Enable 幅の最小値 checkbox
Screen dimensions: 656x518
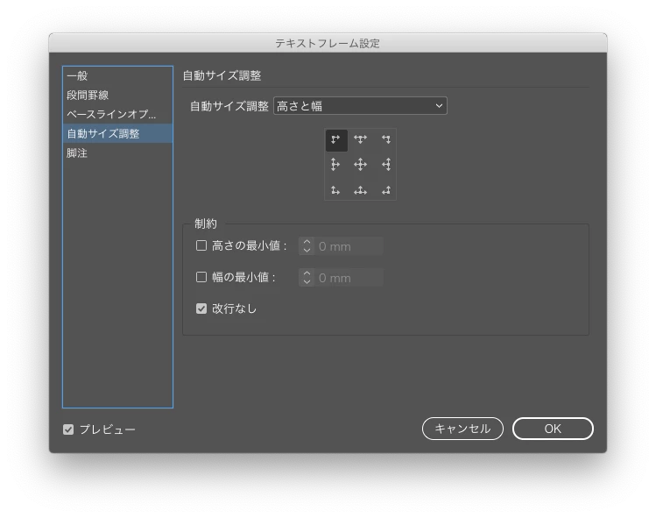tap(201, 277)
